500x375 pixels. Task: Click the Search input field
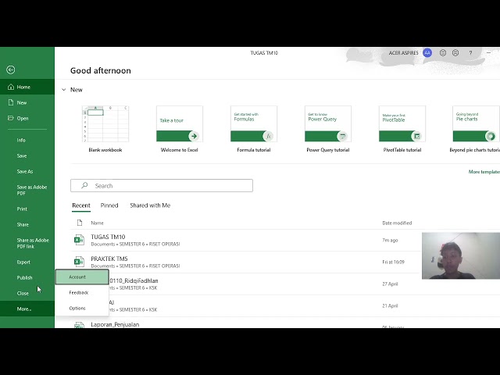pos(162,186)
